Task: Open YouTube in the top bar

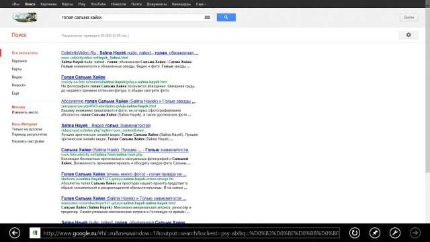Action: click(x=98, y=4)
